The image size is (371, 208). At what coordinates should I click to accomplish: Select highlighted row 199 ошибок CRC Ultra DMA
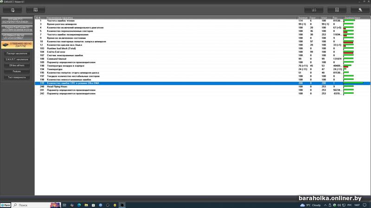pos(203,83)
